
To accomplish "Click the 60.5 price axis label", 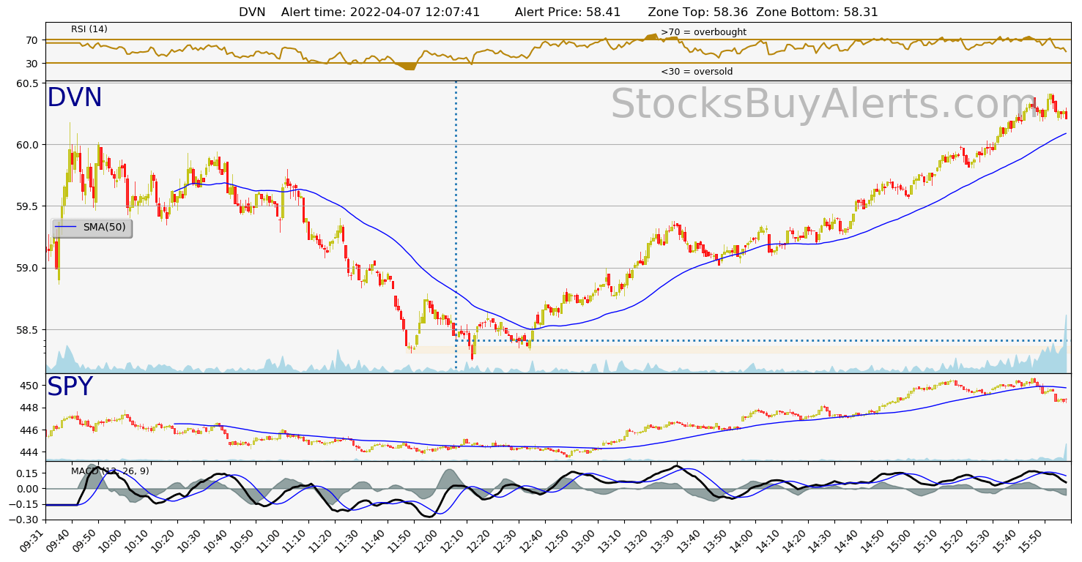I will tap(28, 83).
